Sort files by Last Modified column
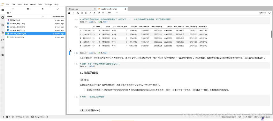 click(56, 17)
